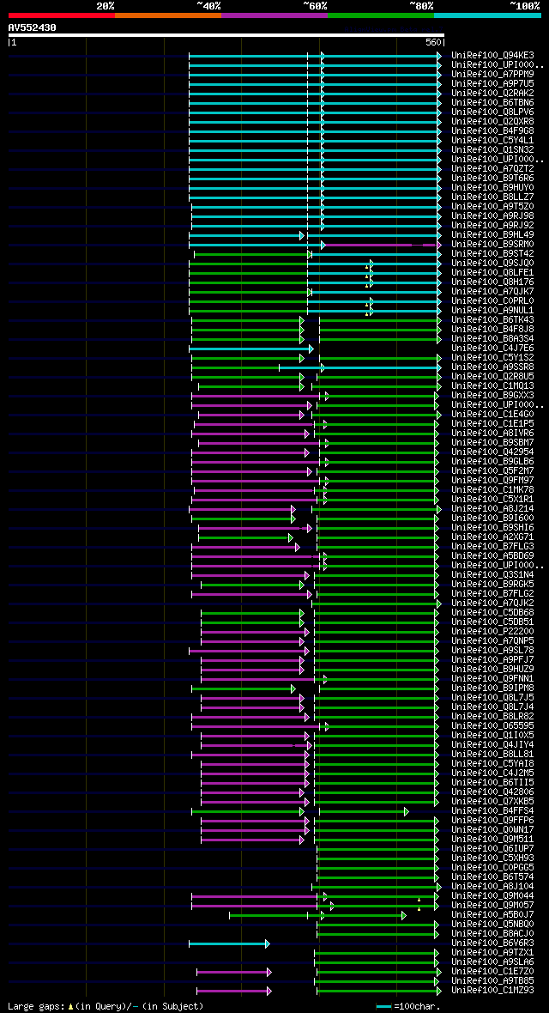The image size is (549, 1013).
Task: Open hit UniRef100_Q9M511
Action: point(492,839)
